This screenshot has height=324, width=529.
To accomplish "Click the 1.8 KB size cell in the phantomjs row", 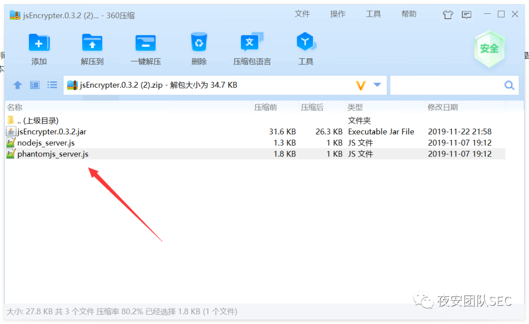I will click(285, 154).
